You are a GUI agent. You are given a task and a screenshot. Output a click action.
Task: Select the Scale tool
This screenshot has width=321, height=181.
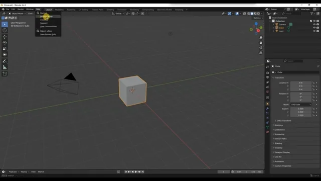(x=5, y=49)
